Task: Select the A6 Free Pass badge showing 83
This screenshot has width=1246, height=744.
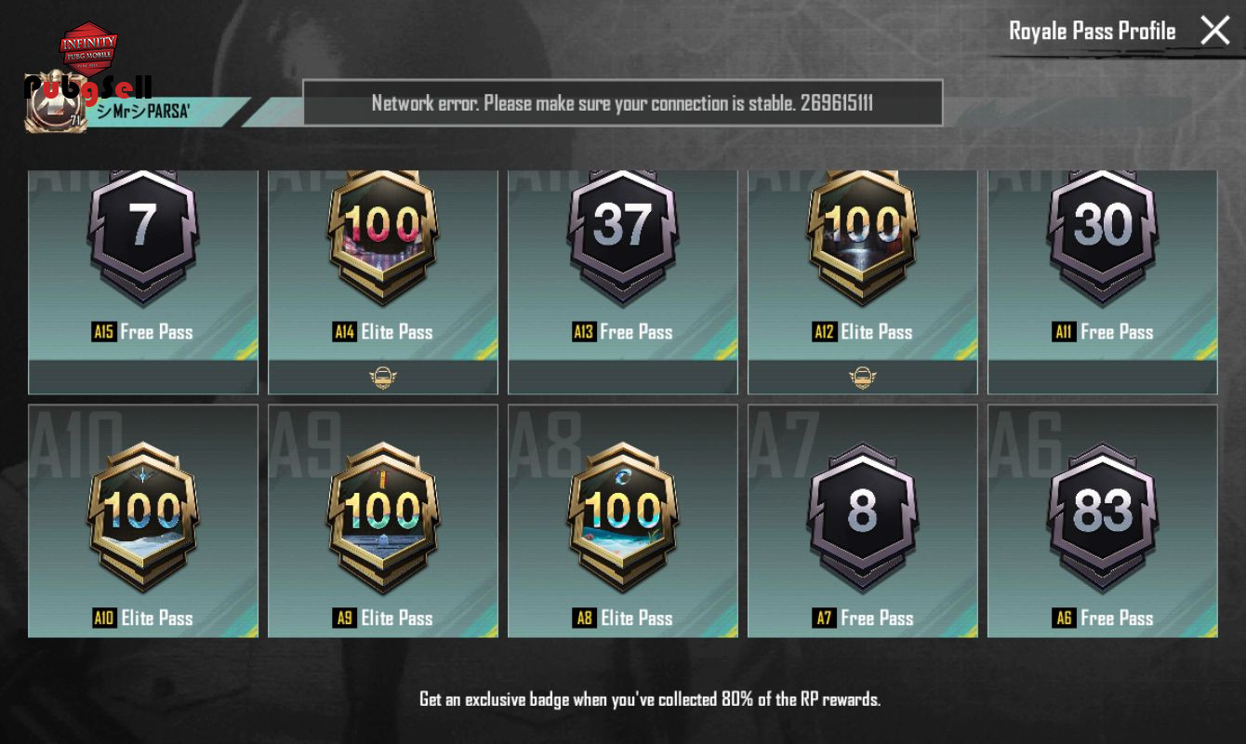Action: click(1103, 516)
